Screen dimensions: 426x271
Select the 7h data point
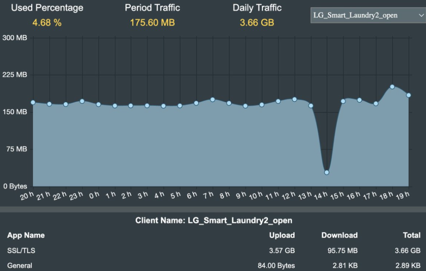(x=213, y=100)
